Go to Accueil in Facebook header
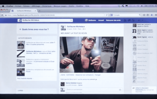Image resolution: width=157 pixels, height=99 pixels. click(x=101, y=20)
